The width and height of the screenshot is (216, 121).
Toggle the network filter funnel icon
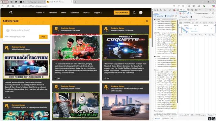tap(188, 13)
